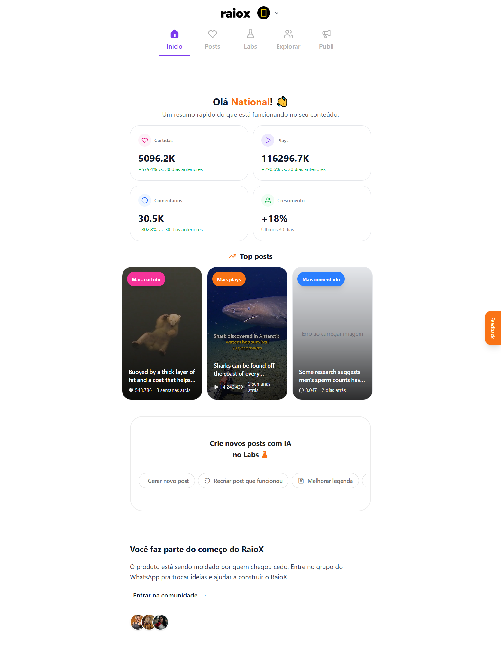Open the Mais comentado post card
Viewport: 501px width, 656px height.
click(332, 333)
